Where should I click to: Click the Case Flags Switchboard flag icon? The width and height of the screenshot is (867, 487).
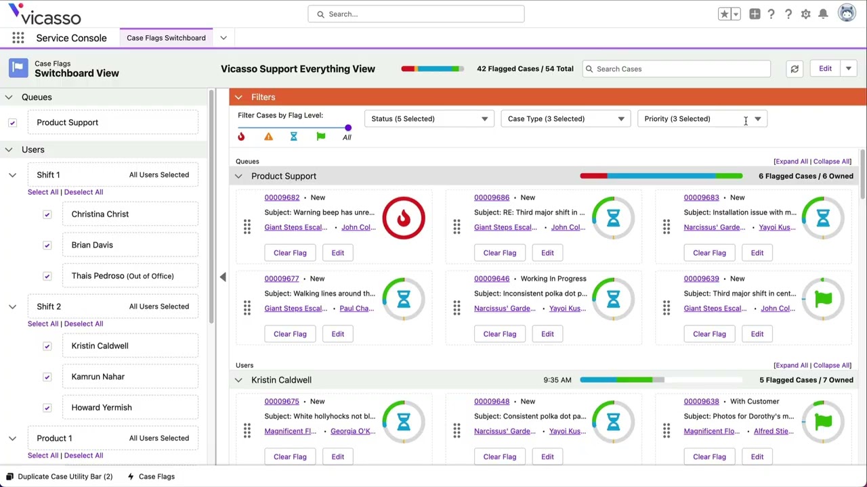pos(18,68)
